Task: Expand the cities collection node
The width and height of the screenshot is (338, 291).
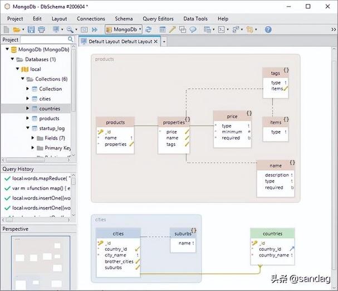Action: (x=28, y=99)
